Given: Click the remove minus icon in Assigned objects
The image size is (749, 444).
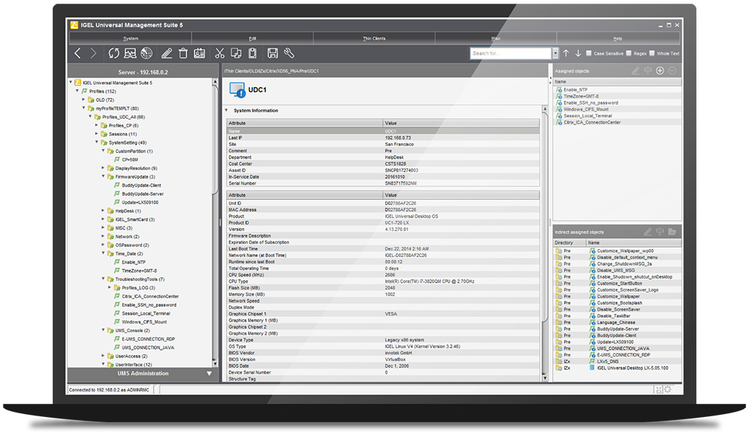Looking at the screenshot, I should [x=672, y=71].
